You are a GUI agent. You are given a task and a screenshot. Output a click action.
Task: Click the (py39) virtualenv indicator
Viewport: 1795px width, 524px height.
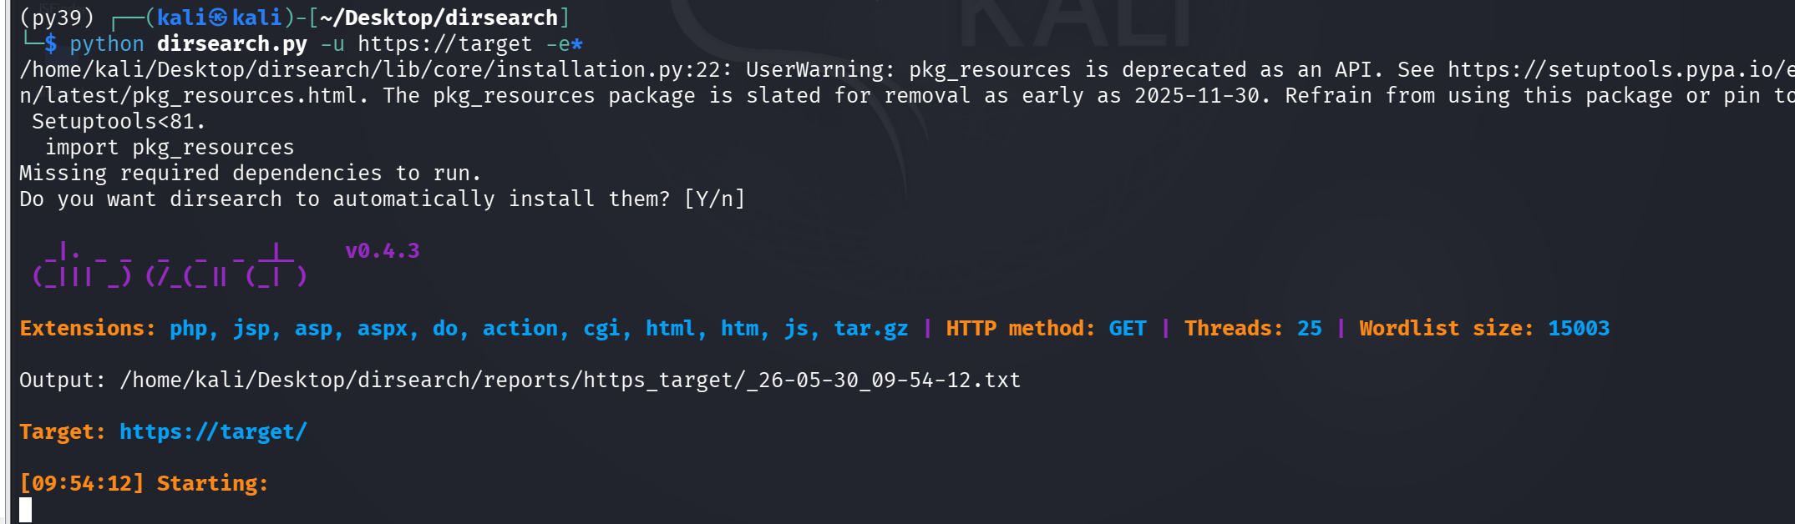(x=57, y=18)
